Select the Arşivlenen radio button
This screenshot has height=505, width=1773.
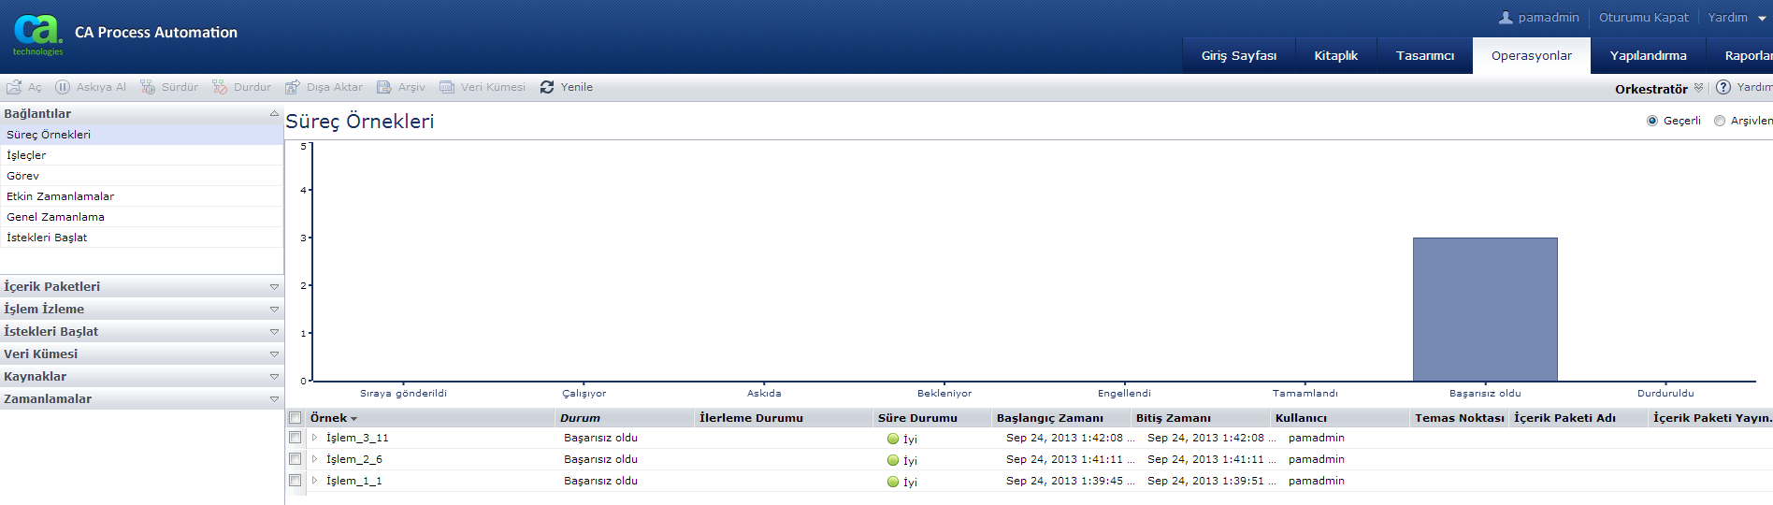click(1720, 121)
